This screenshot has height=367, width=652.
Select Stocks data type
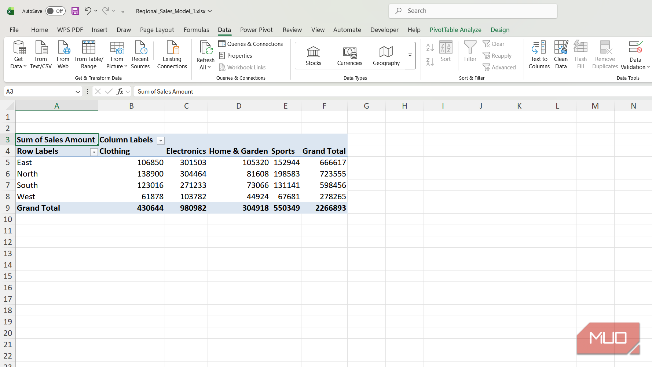pyautogui.click(x=314, y=56)
